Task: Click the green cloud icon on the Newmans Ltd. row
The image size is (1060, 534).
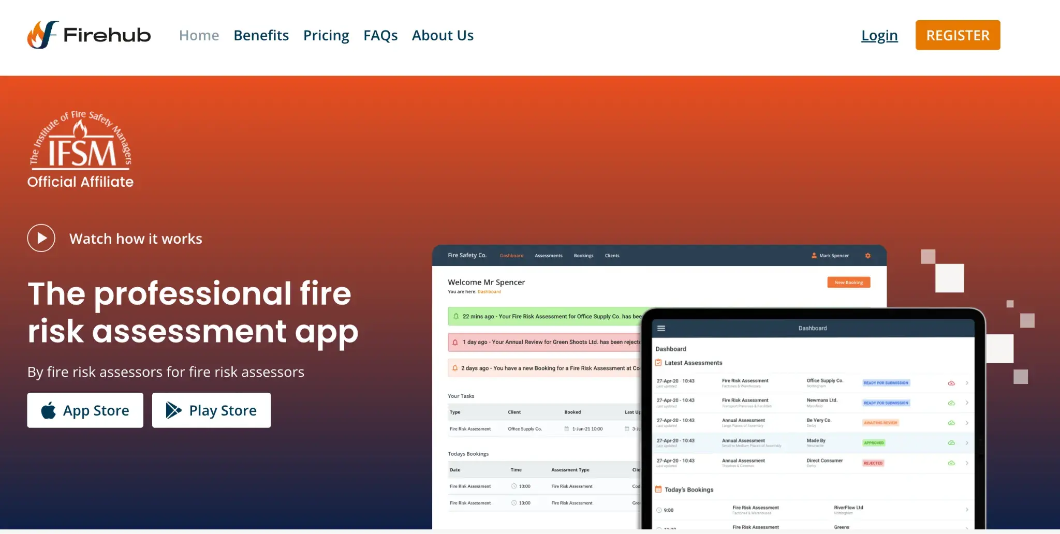Action: pos(952,403)
